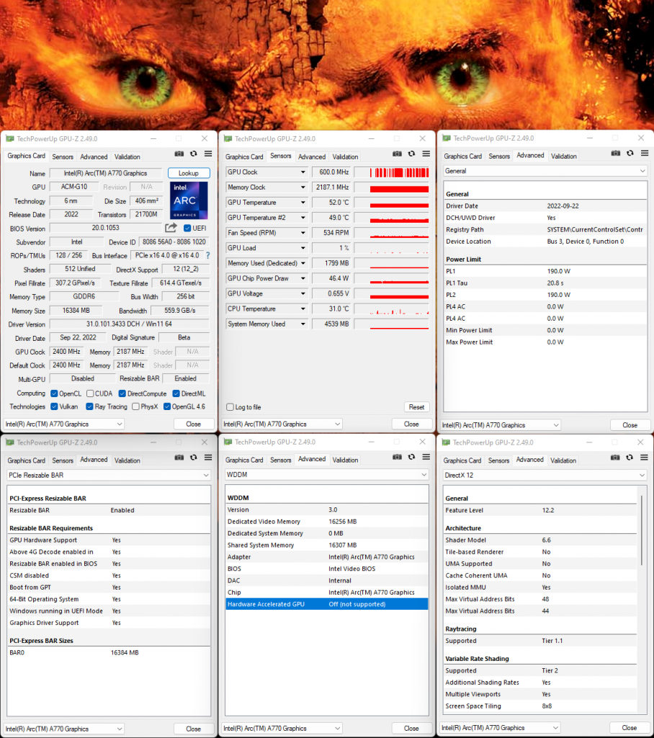
Task: Click the GPU Clock sensor graph
Action: 392,172
